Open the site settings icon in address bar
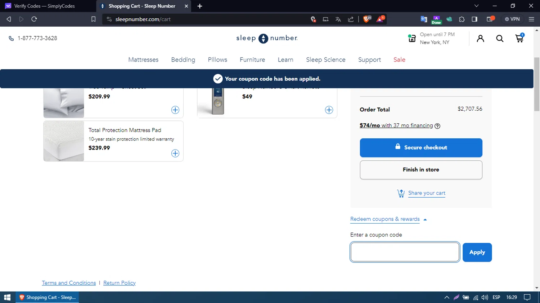Screen dimensions: 540x303 109,19
